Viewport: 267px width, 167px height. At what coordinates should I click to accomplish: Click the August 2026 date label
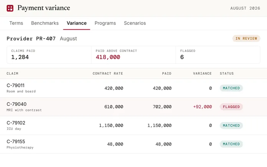coord(245,8)
